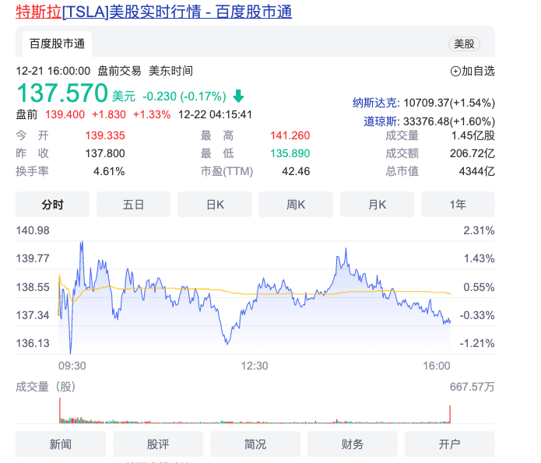Click the green down arrow price indicator

point(238,96)
